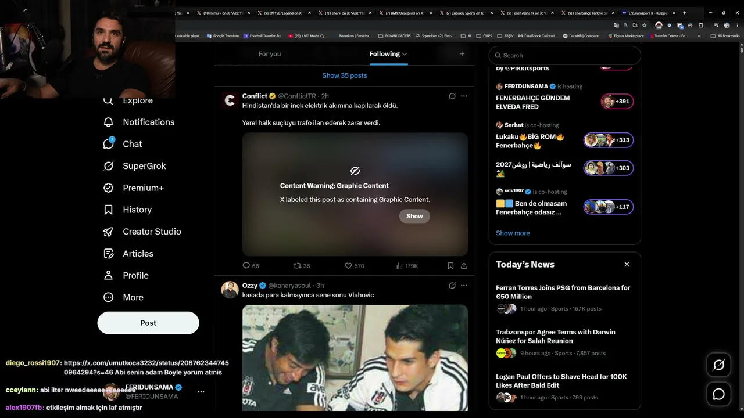View analytics for Conflict's post 179K views
Image resolution: width=744 pixels, height=418 pixels.
click(407, 266)
